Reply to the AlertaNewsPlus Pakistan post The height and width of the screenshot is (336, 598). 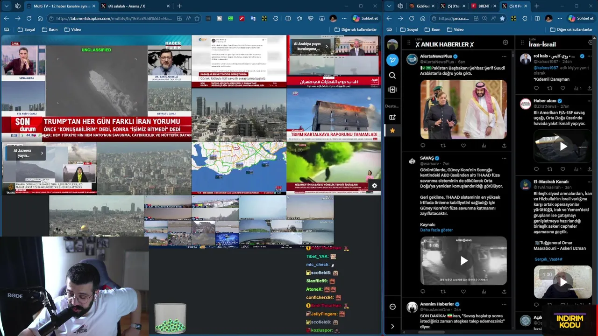point(423,146)
